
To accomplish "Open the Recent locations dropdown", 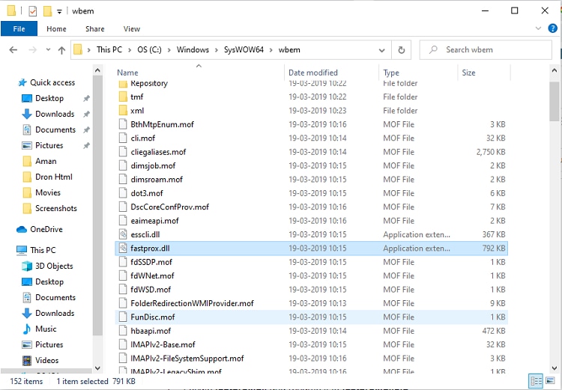I will 48,50.
